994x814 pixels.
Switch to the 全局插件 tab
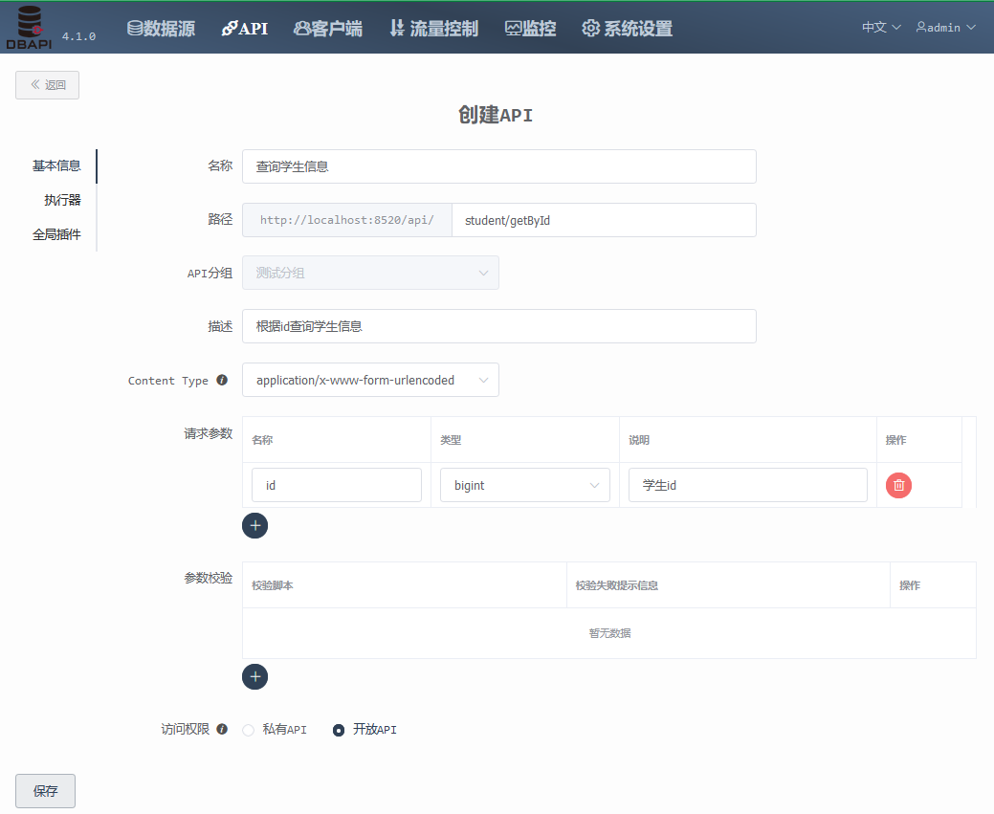click(x=57, y=233)
